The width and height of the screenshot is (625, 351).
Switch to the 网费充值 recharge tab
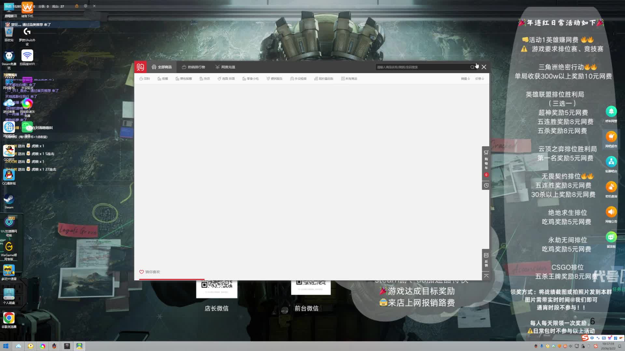tap(225, 67)
